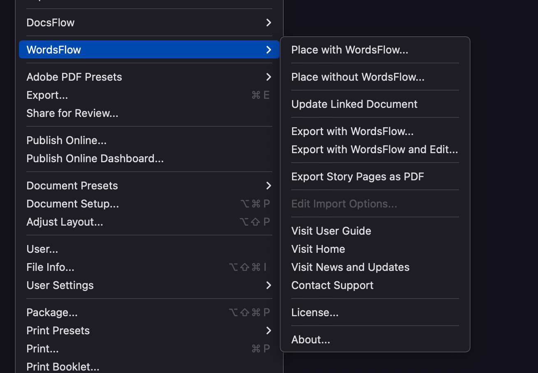538x373 pixels.
Task: Click Update Linked Document
Action: point(354,104)
